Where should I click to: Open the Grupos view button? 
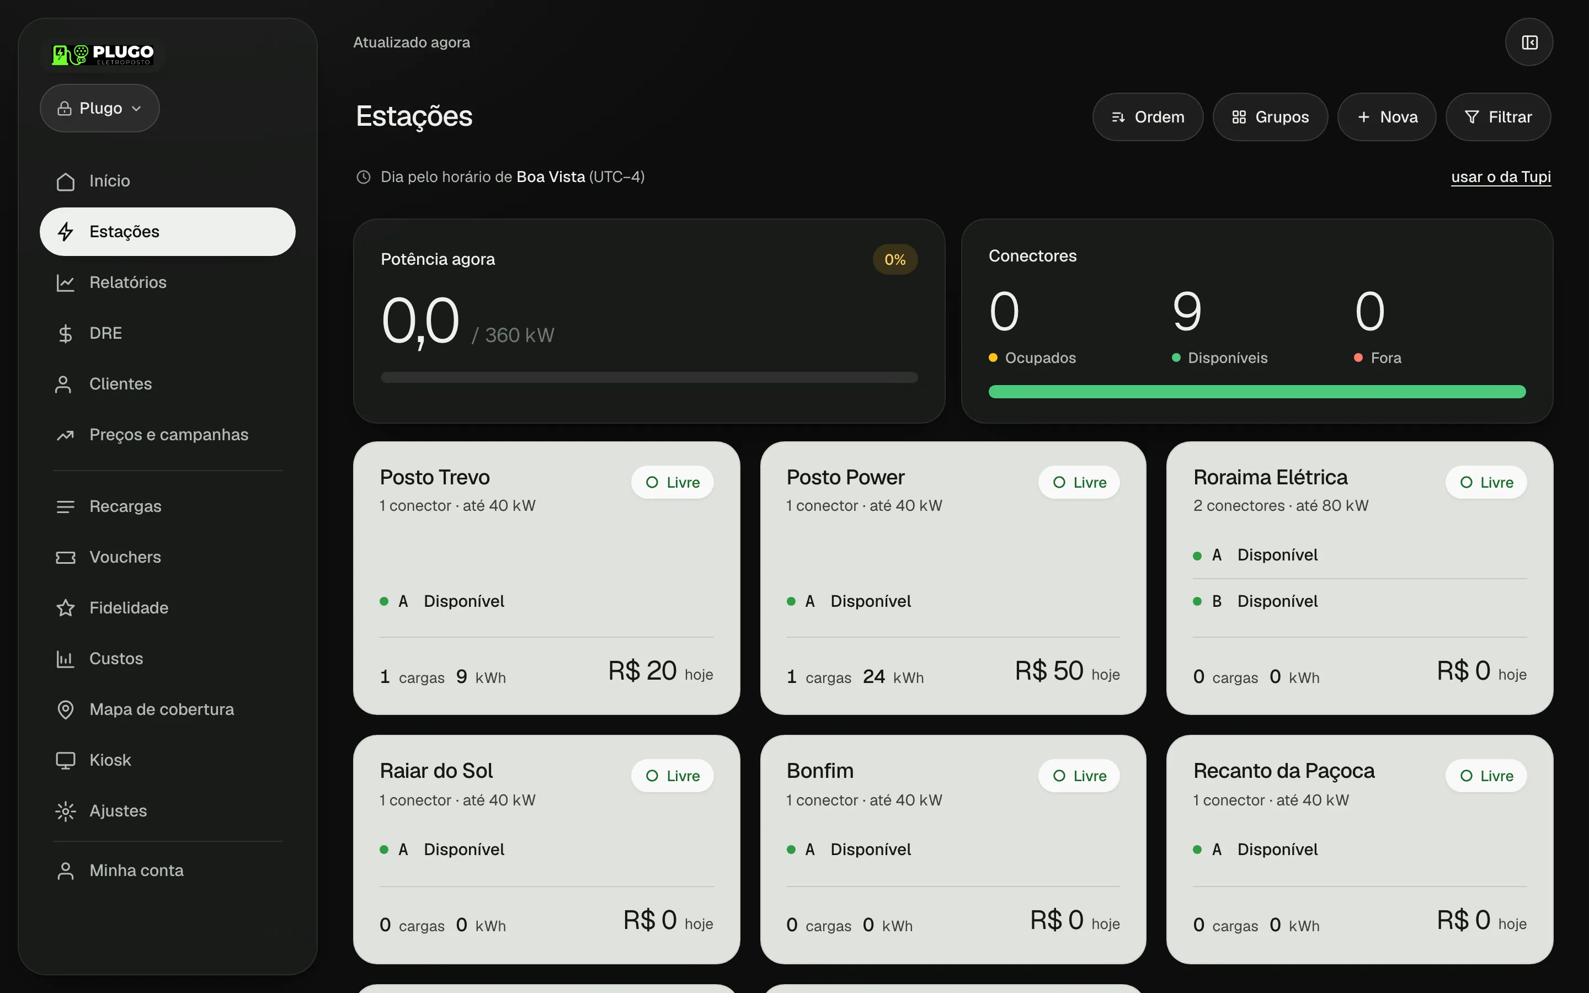1270,117
